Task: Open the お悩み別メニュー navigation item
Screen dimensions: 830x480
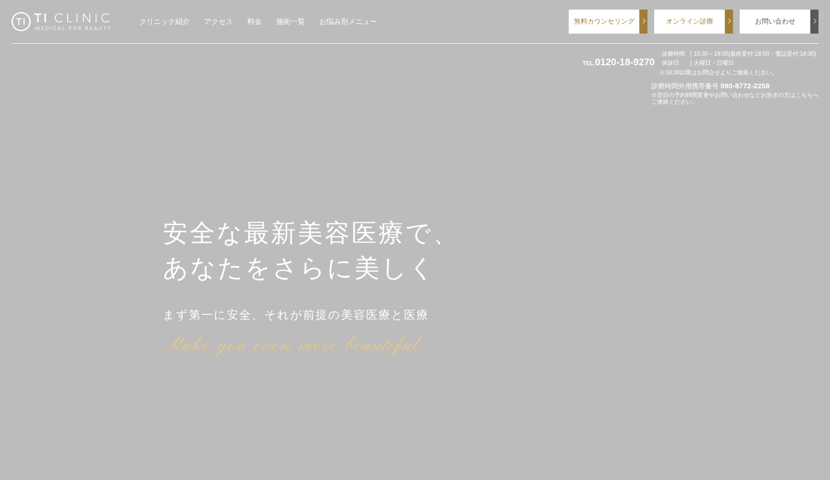Action: [348, 22]
